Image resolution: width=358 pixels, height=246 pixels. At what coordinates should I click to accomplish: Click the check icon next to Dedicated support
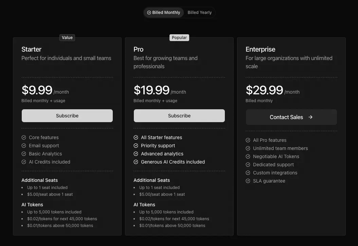coord(248,165)
